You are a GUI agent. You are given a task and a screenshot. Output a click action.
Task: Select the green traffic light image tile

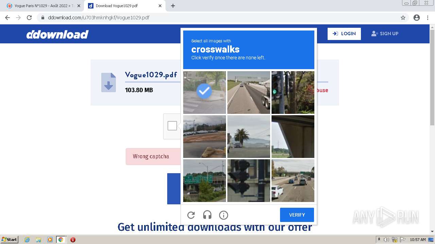pyautogui.click(x=293, y=92)
